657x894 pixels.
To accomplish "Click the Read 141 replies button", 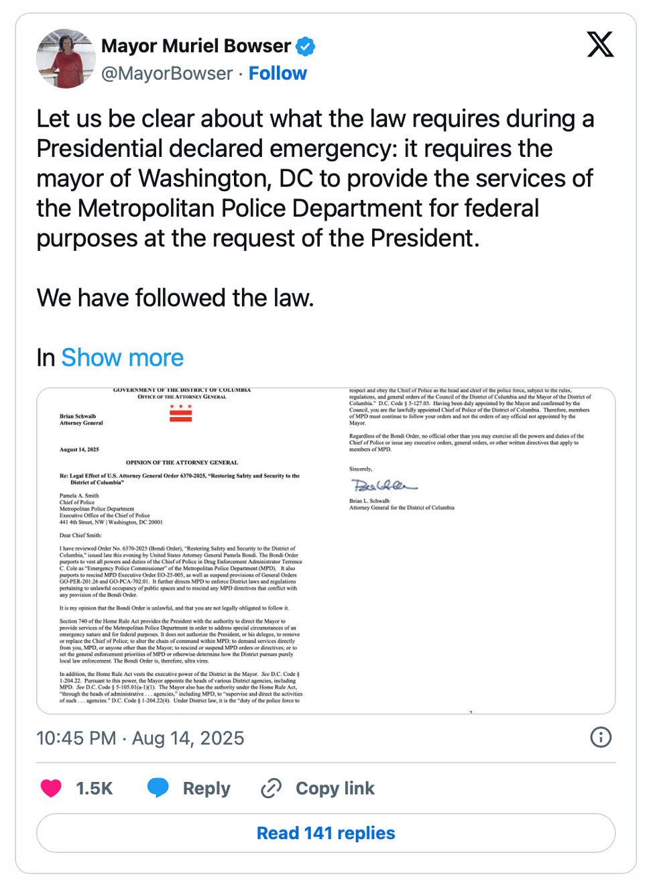I will click(326, 833).
